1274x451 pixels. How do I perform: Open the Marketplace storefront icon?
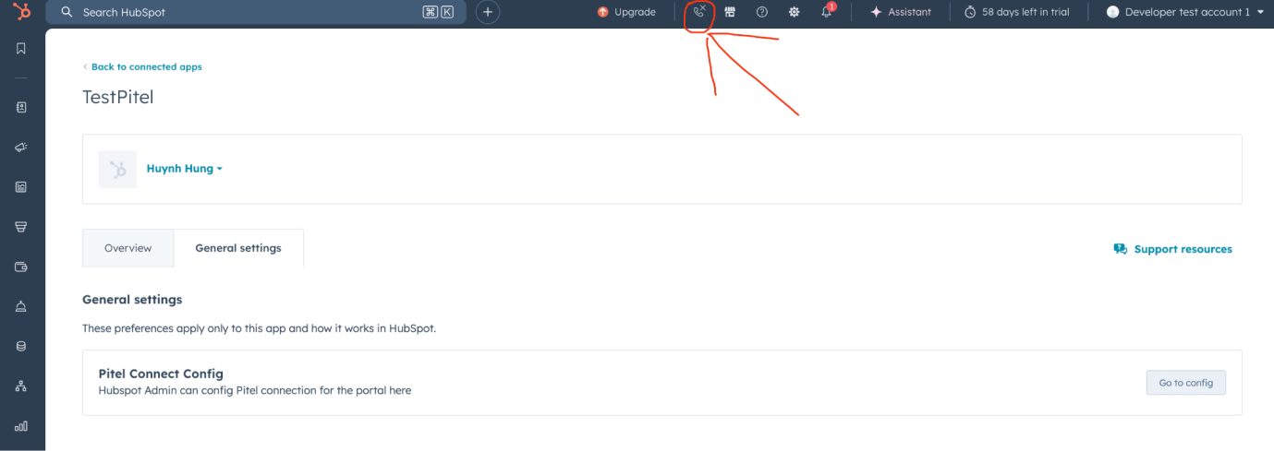pos(730,12)
